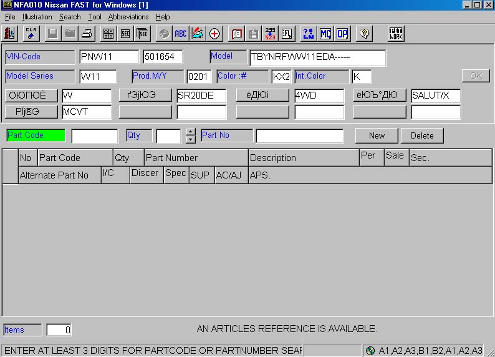Image resolution: width=495 pixels, height=357 pixels.
Task: Increase quantity with the Qty up arrow
Action: (x=191, y=132)
